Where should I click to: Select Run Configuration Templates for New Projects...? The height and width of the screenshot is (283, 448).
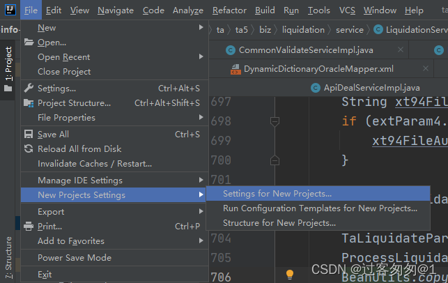[x=318, y=208]
